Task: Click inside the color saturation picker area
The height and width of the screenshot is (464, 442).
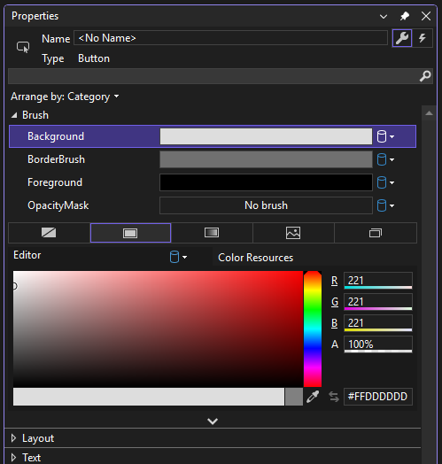Action: tap(158, 329)
